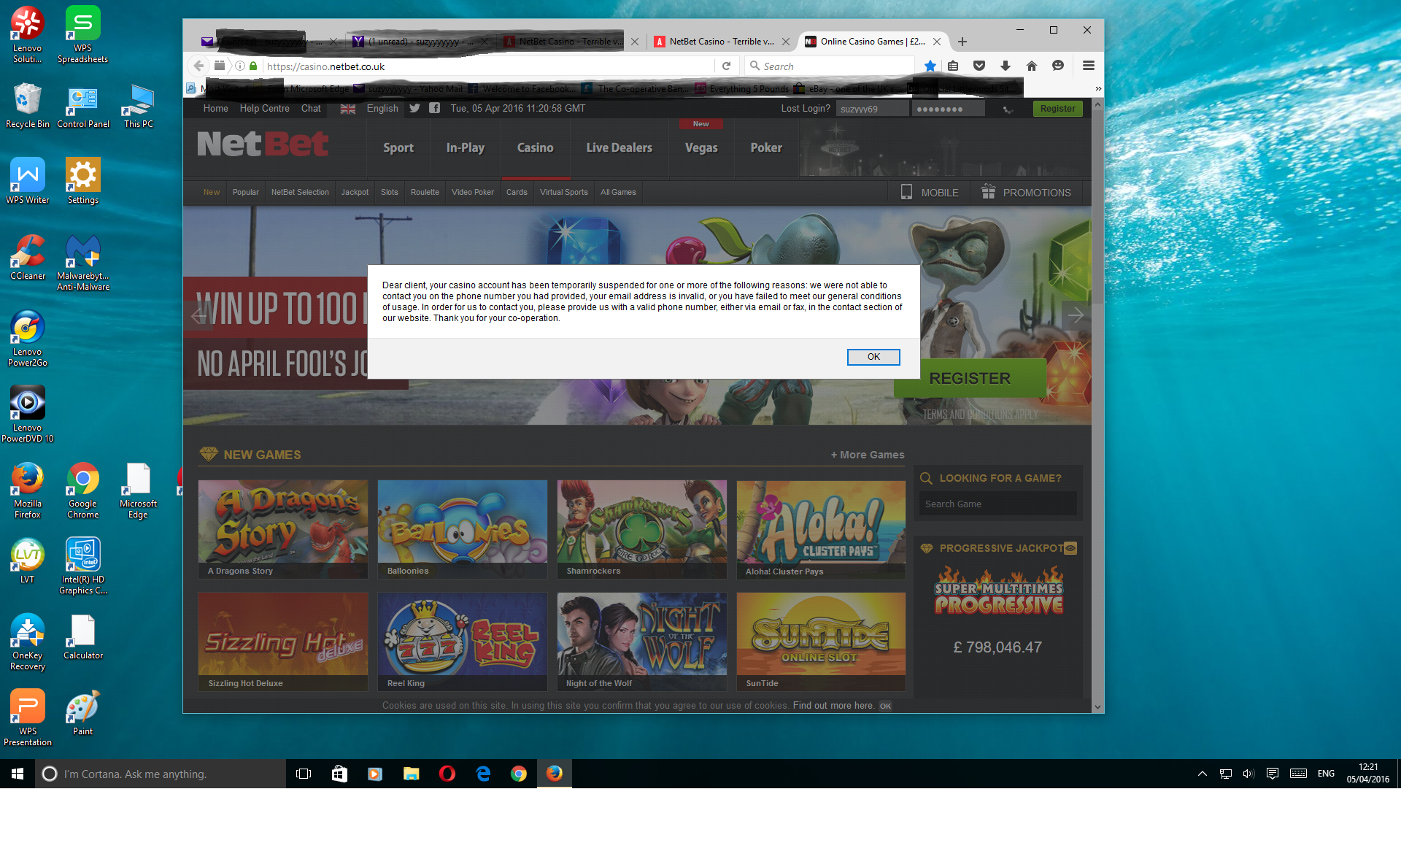The height and width of the screenshot is (843, 1401).
Task: Click Firefox downloads arrow icon
Action: [x=1006, y=66]
